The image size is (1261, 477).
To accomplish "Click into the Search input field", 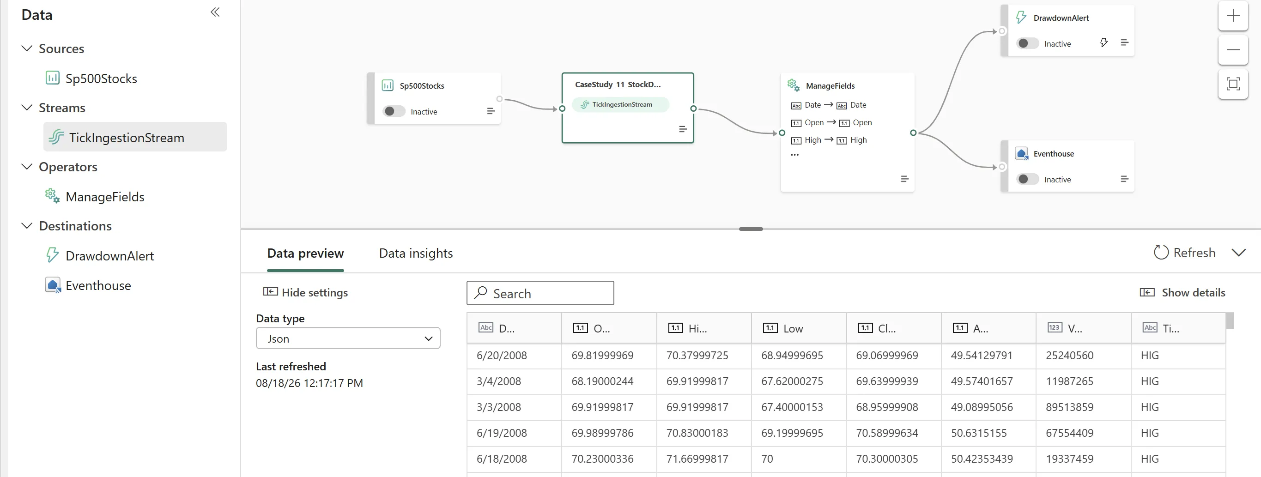I will 540,293.
